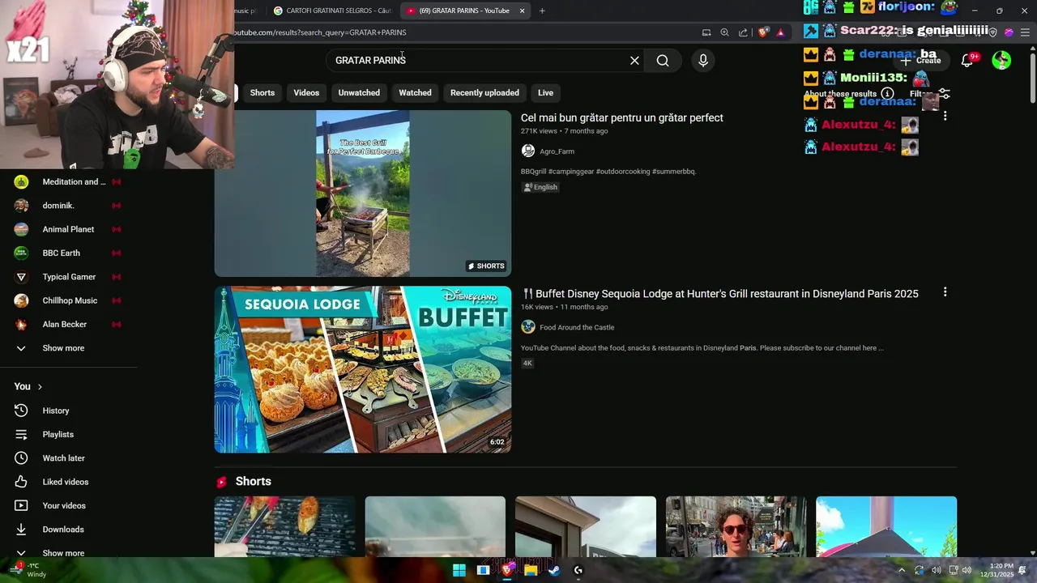
Task: Open the Best Grill Shorts thumbnail
Action: [363, 194]
